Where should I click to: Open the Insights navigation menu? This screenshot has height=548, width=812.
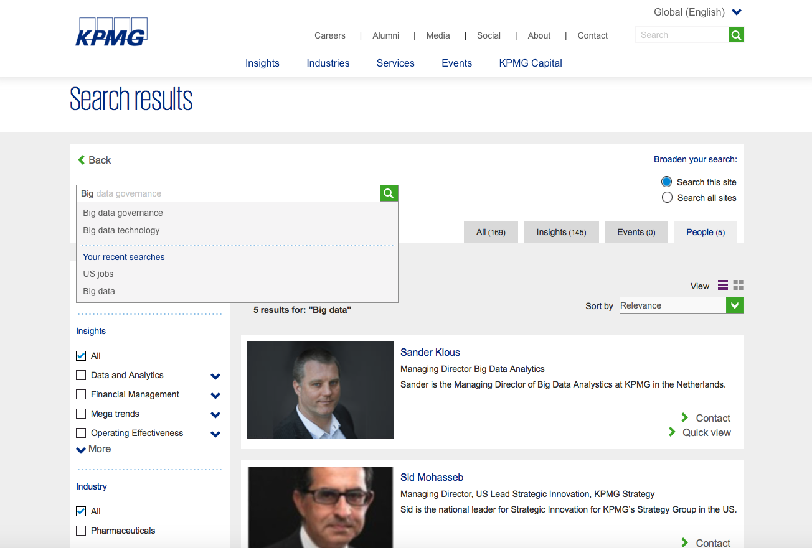coord(262,63)
